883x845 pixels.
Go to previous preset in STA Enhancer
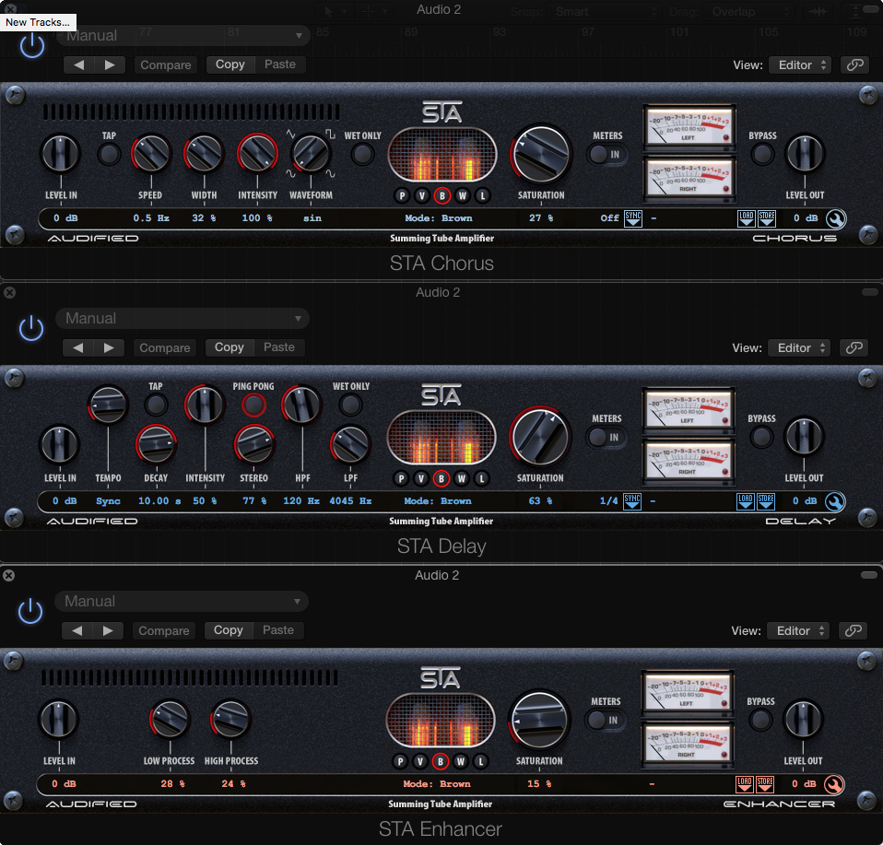77,630
